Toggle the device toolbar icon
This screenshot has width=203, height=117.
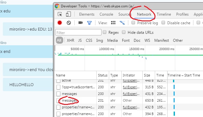pos(68,14)
